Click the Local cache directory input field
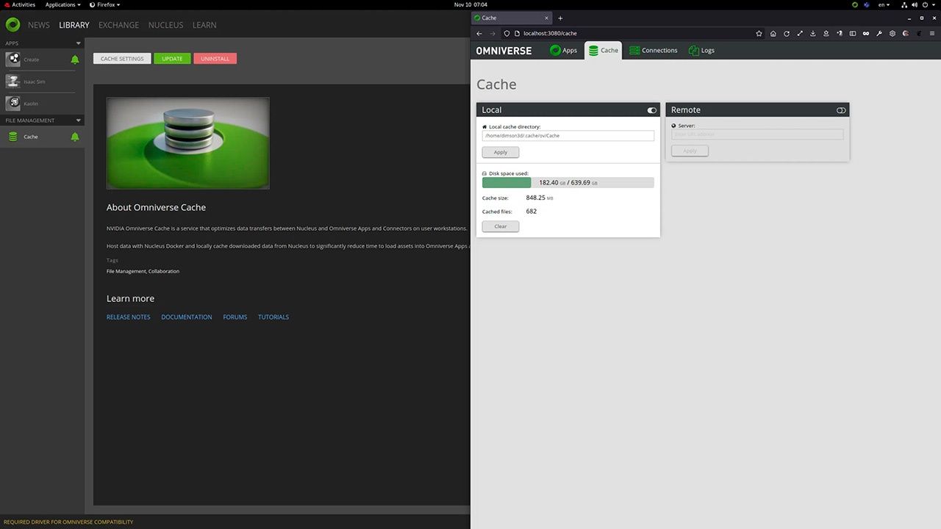941x529 pixels. pos(568,136)
